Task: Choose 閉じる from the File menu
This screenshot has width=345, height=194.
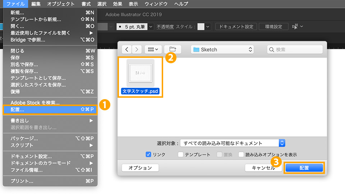Action: (50, 51)
